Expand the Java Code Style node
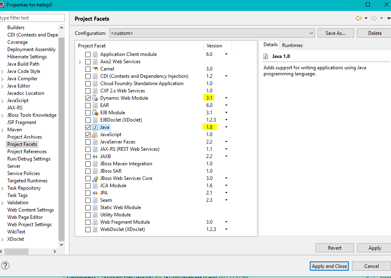This screenshot has width=391, height=278. point(2,72)
